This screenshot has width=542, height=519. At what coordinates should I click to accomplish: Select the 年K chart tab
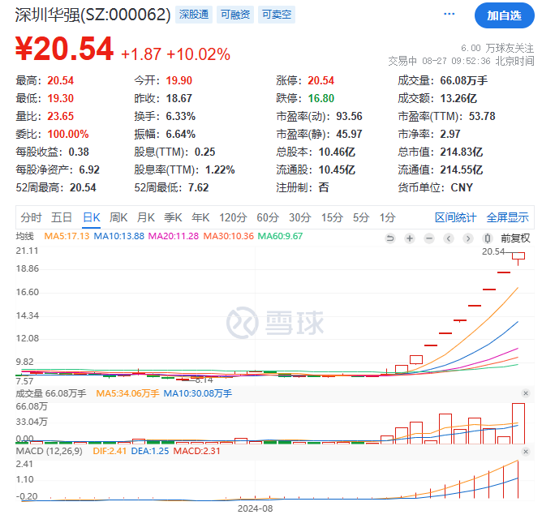pos(200,217)
